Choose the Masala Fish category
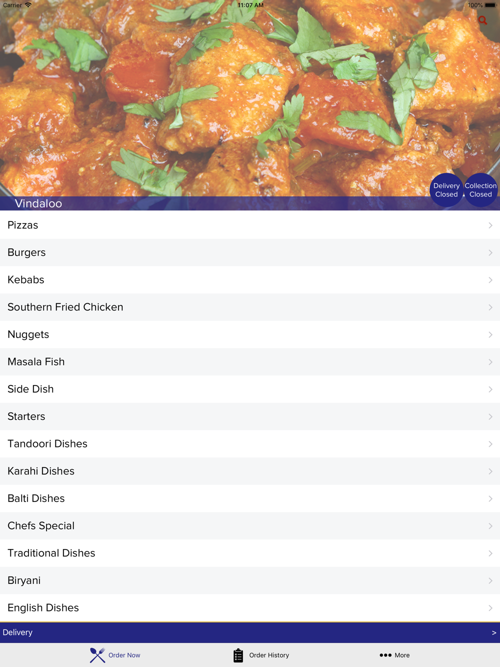Image resolution: width=500 pixels, height=667 pixels. pos(250,362)
